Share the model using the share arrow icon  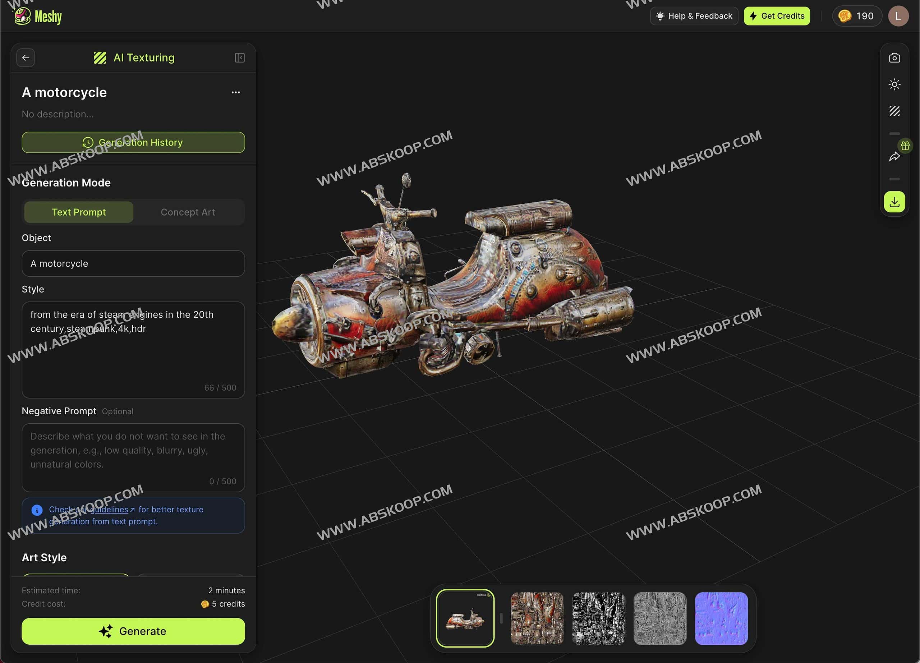coord(894,157)
